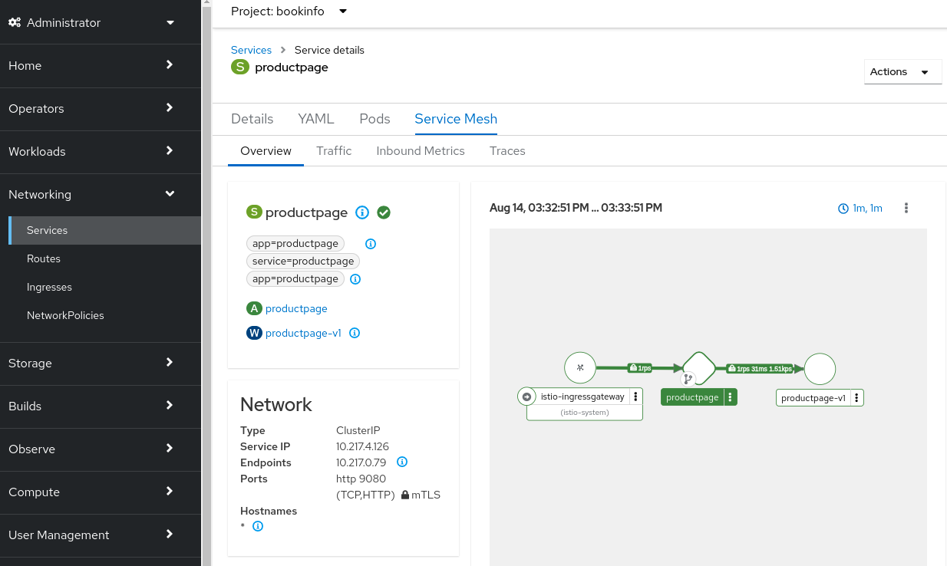Collapse the Networking navigation section
The image size is (947, 566).
pyautogui.click(x=92, y=194)
